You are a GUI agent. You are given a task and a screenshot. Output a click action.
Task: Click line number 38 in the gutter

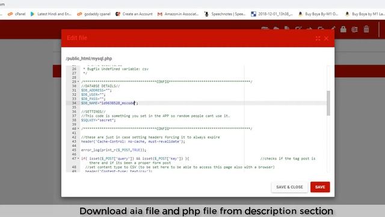pos(74,121)
